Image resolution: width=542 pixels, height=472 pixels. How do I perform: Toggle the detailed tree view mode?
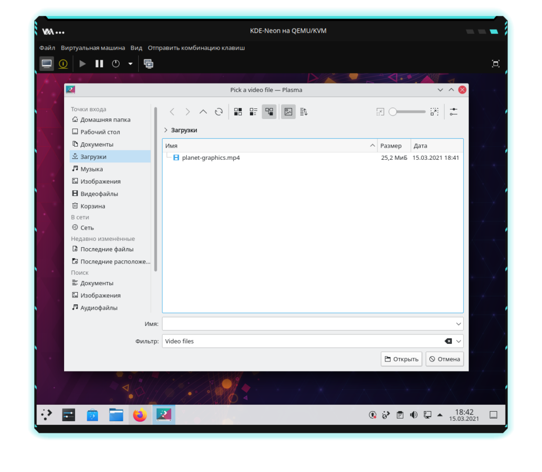(x=269, y=112)
